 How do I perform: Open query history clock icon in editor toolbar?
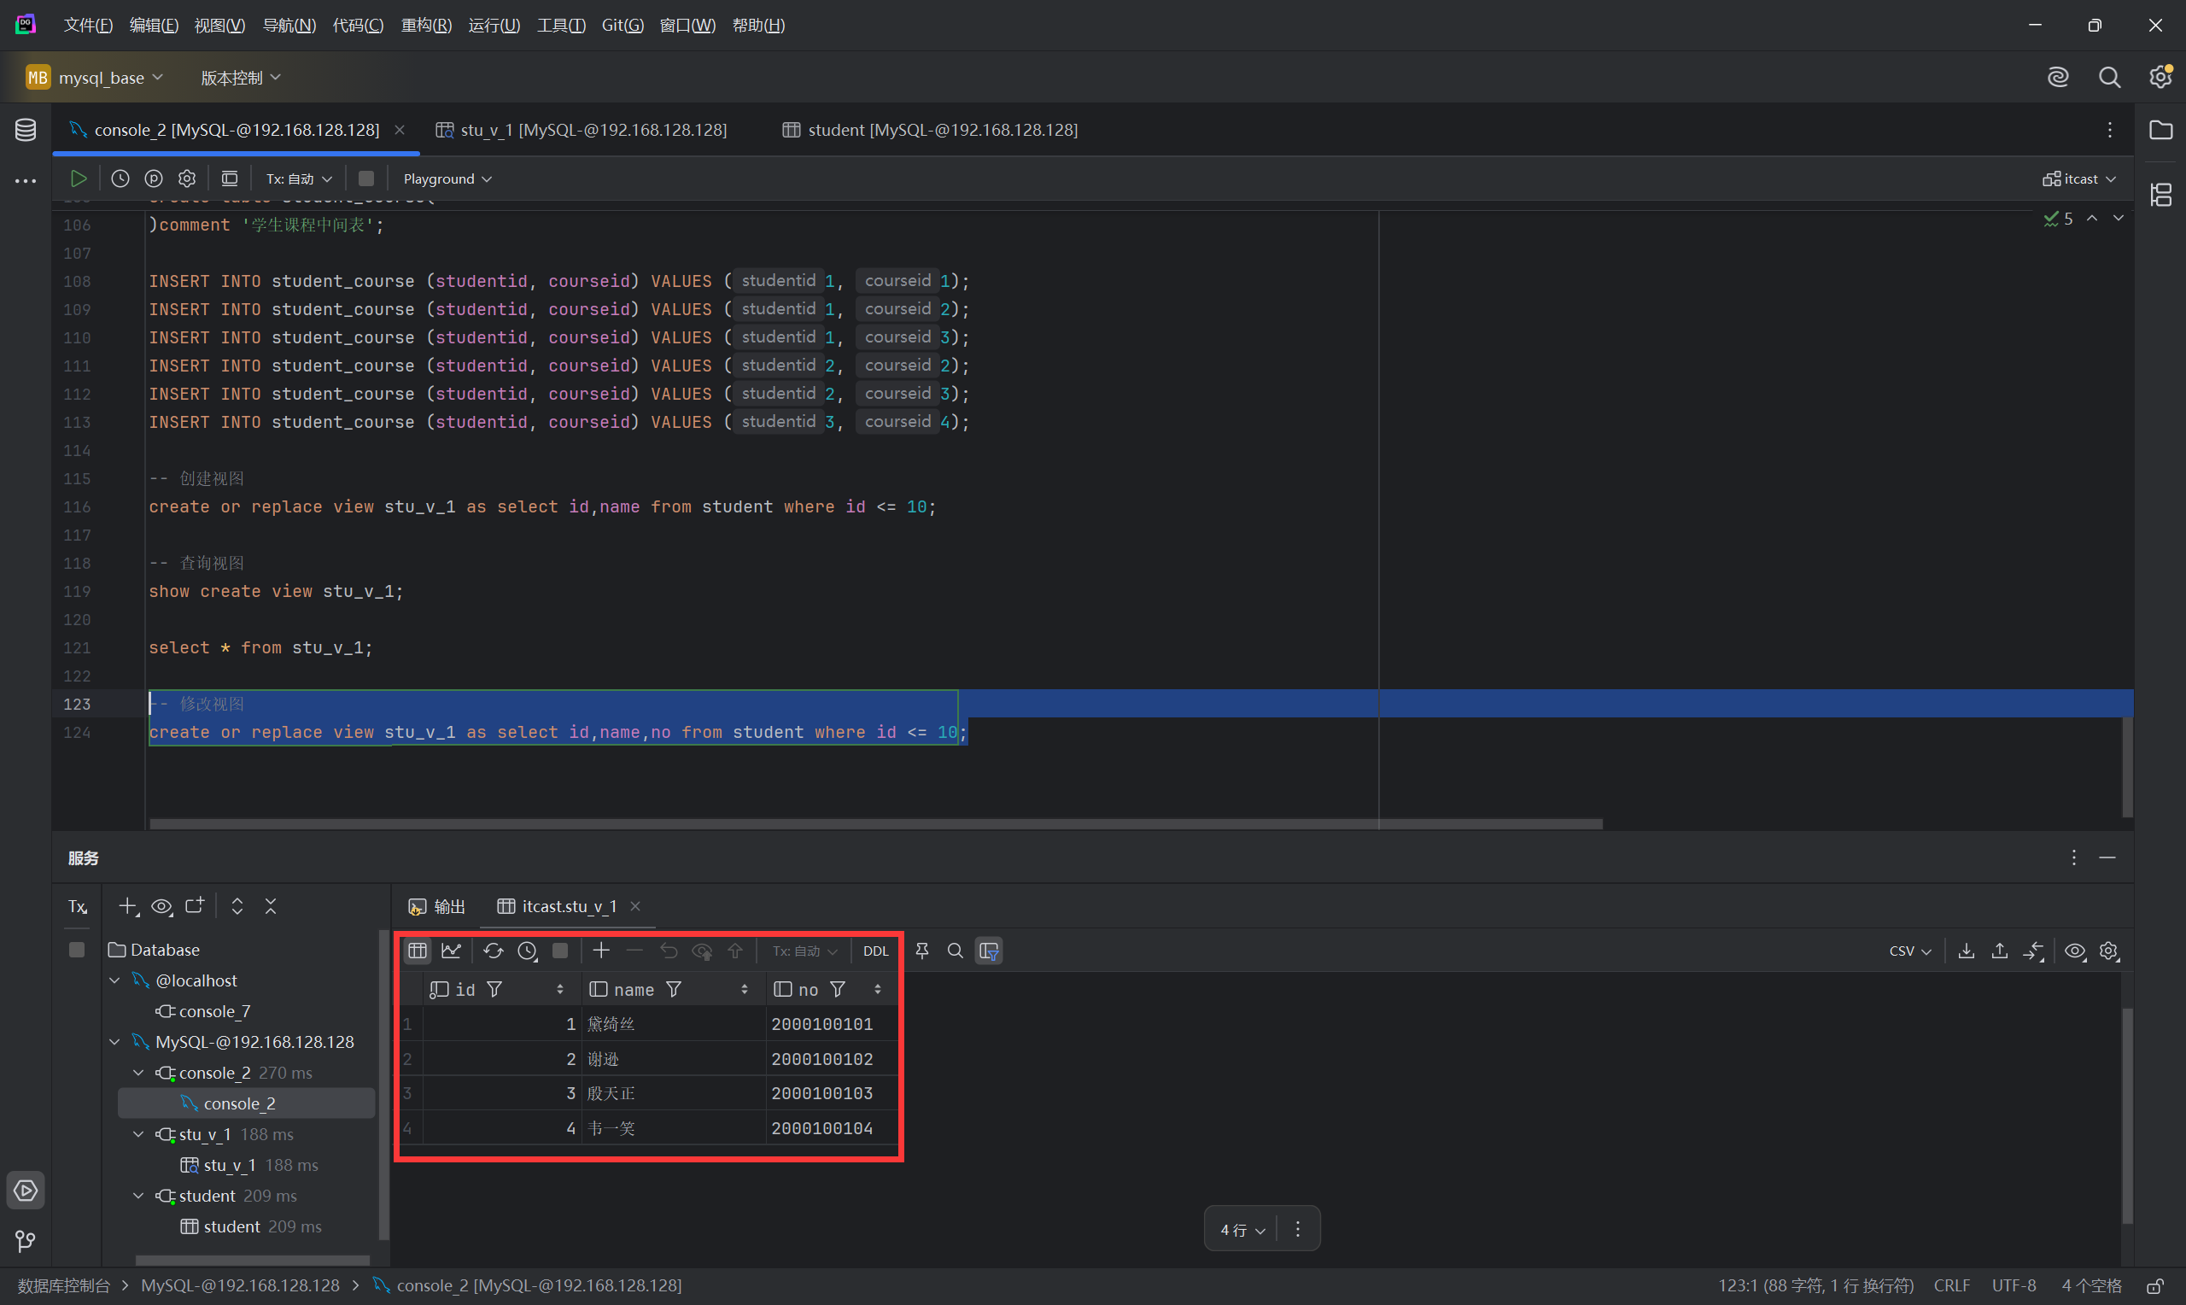[120, 178]
